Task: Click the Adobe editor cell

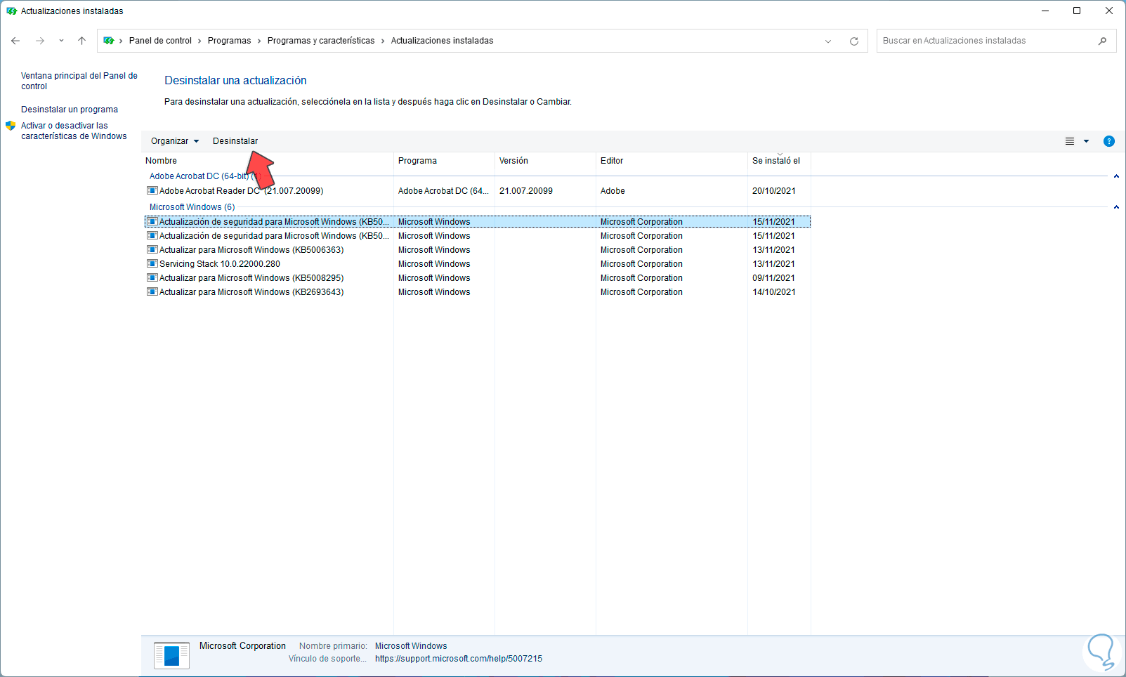Action: click(x=613, y=191)
